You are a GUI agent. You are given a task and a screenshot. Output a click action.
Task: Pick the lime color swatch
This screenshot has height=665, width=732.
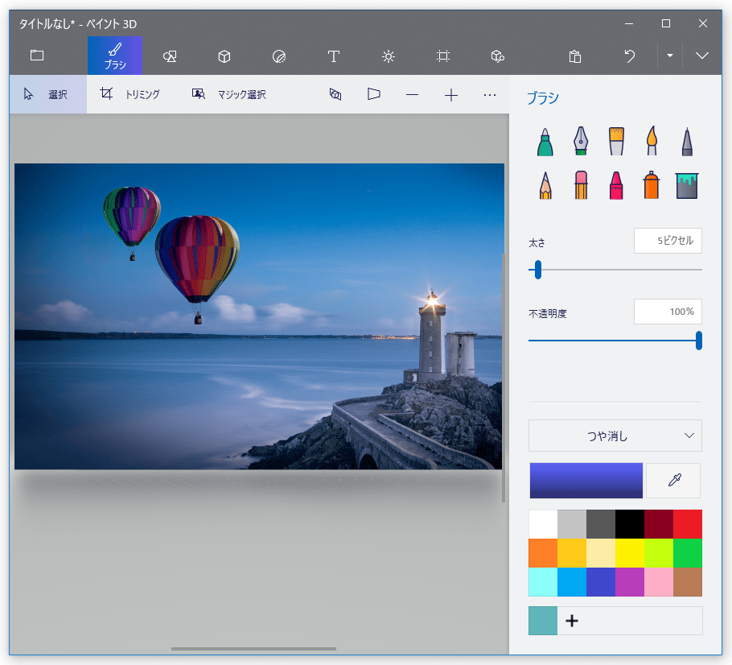click(x=659, y=553)
